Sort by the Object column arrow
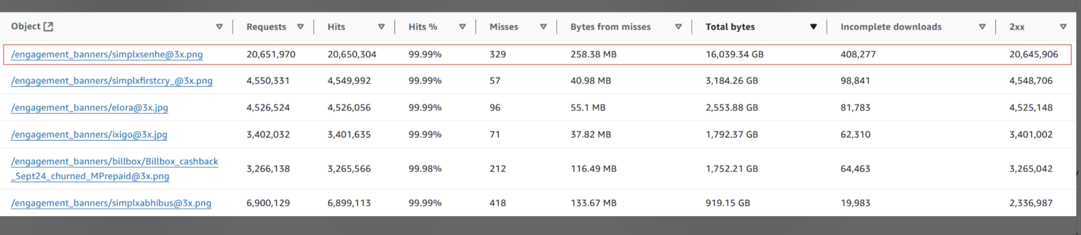This screenshot has height=235, width=1081. (219, 27)
